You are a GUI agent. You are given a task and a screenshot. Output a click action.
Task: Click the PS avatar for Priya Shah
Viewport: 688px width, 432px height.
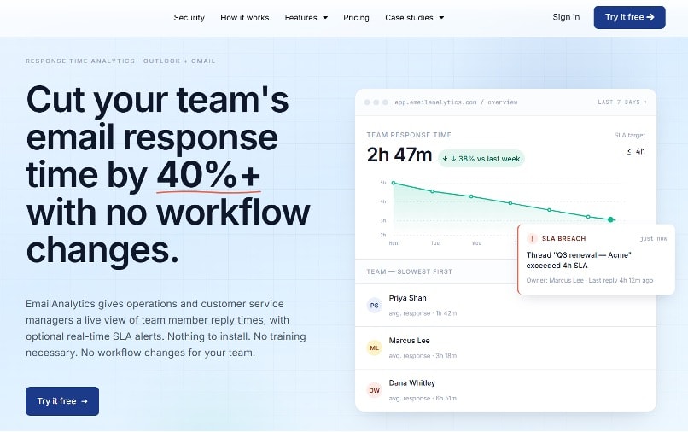[x=374, y=305]
